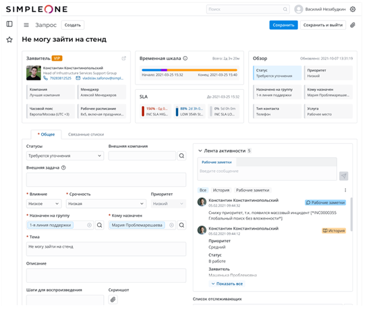Select the 156% INC SLA indicator
375x320 pixels.
(156, 111)
